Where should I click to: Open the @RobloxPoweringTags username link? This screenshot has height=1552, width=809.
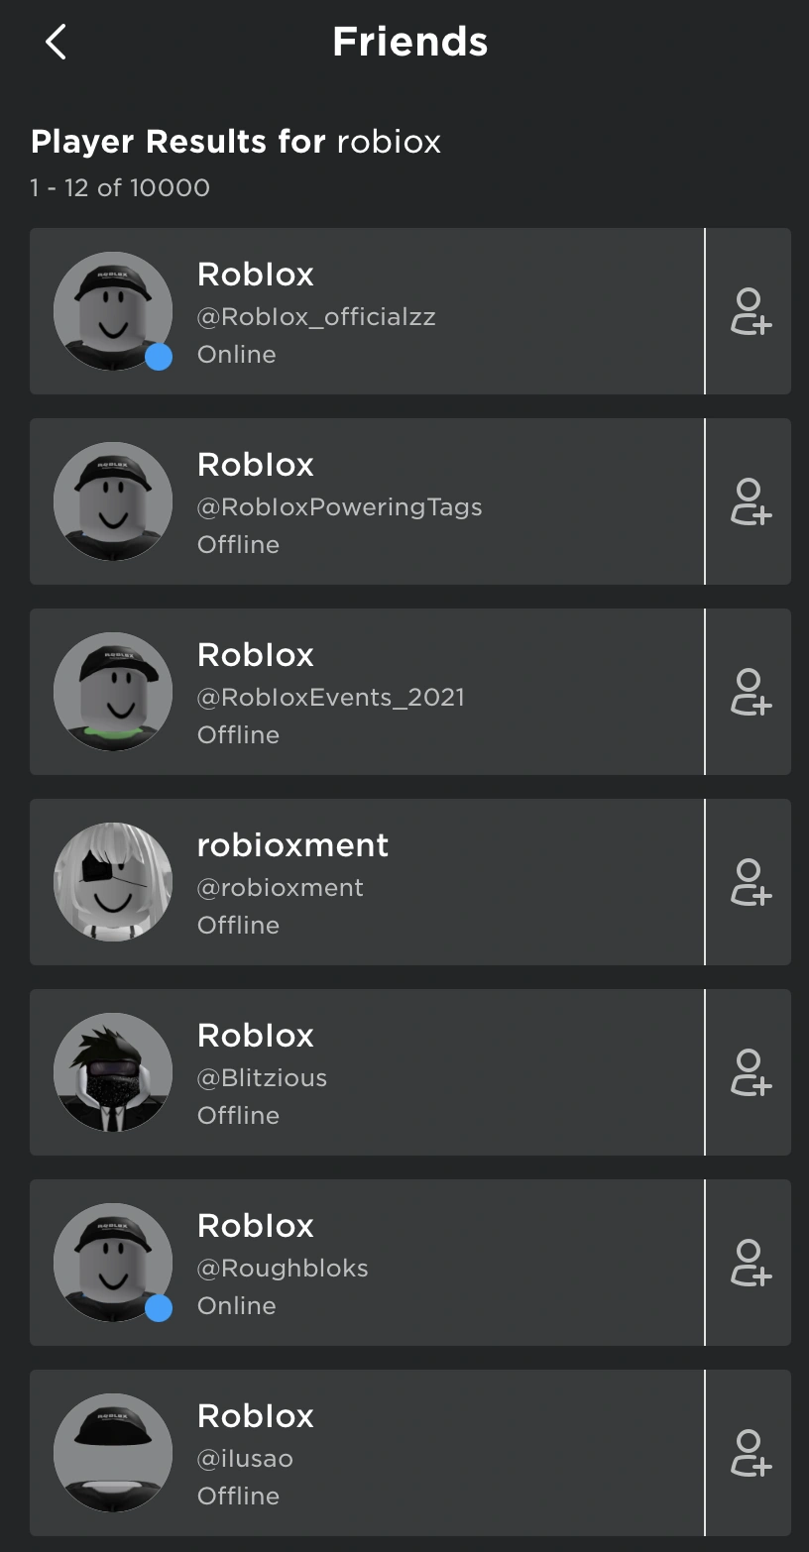coord(339,507)
